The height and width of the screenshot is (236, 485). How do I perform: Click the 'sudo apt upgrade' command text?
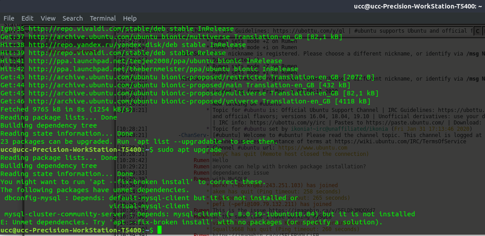190,150
